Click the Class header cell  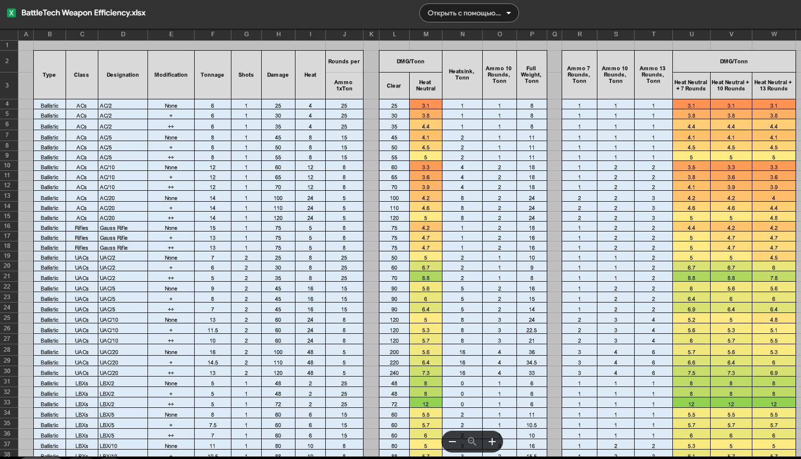click(81, 75)
